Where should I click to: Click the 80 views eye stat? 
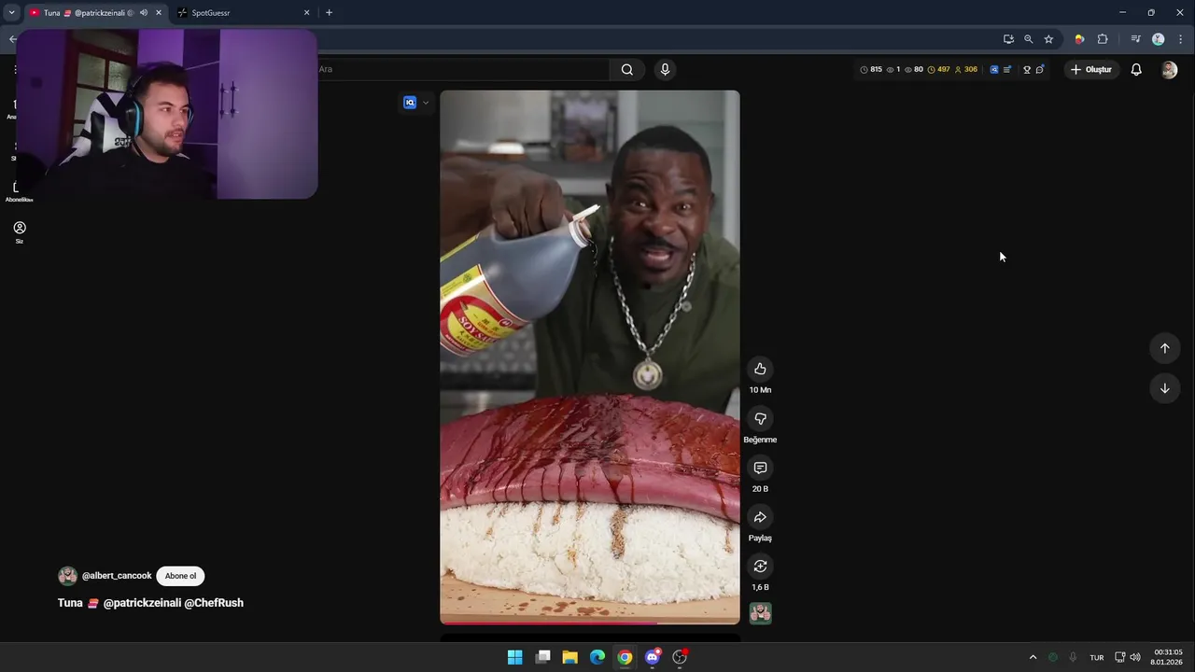pos(914,70)
